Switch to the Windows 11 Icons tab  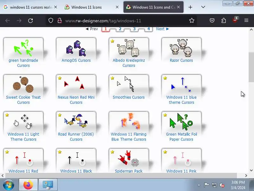(x=91, y=7)
